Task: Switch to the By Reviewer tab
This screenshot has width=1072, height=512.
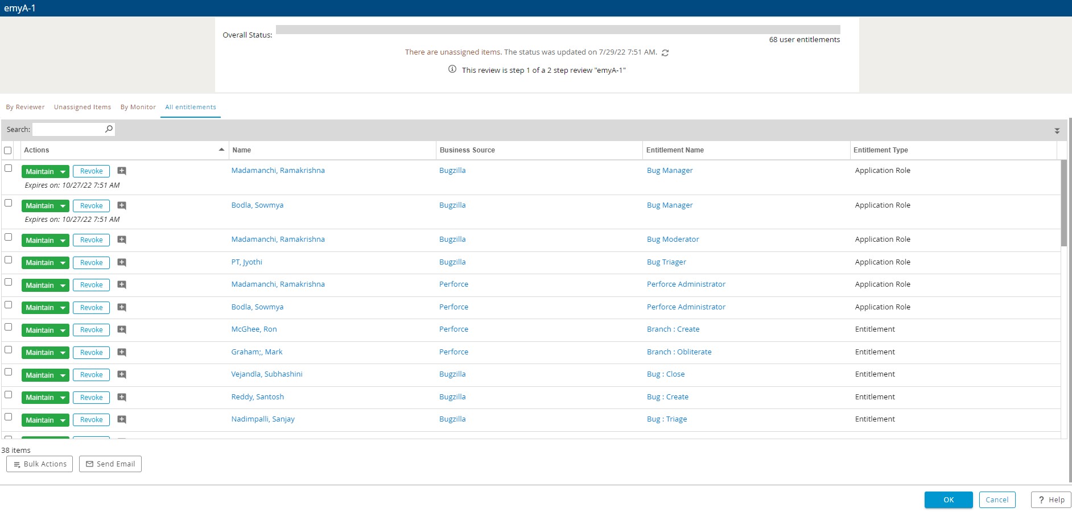Action: click(25, 107)
